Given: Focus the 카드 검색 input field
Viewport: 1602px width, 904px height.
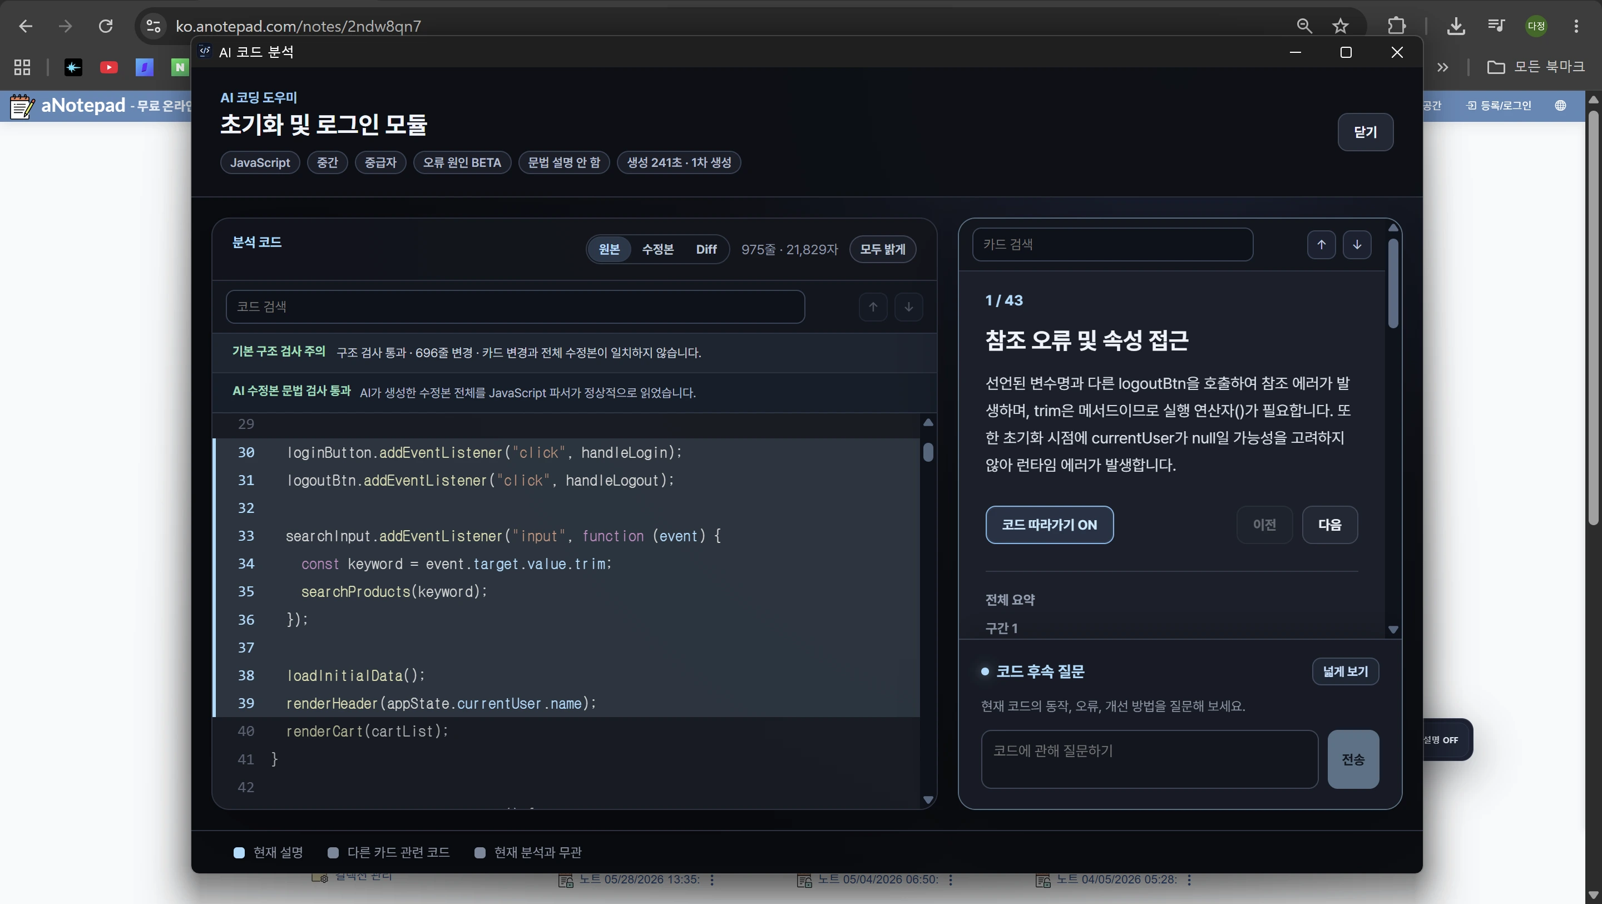Looking at the screenshot, I should point(1112,245).
